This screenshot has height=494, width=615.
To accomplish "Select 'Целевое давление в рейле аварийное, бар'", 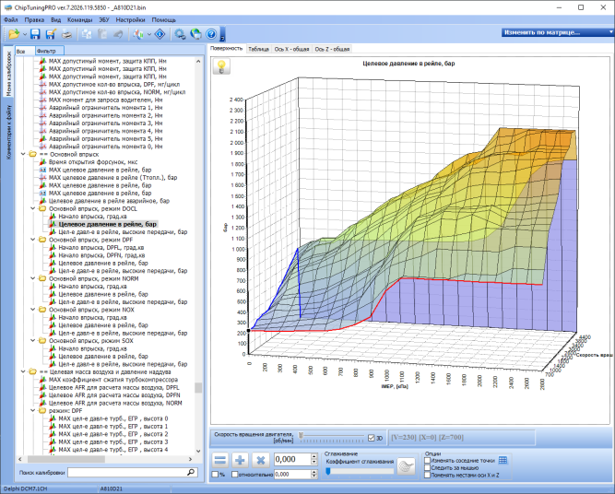I will (x=109, y=201).
